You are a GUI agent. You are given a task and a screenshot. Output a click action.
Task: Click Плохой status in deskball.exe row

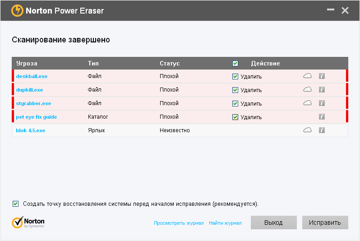click(169, 76)
